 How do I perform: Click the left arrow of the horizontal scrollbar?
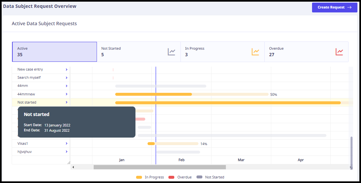pos(73,167)
